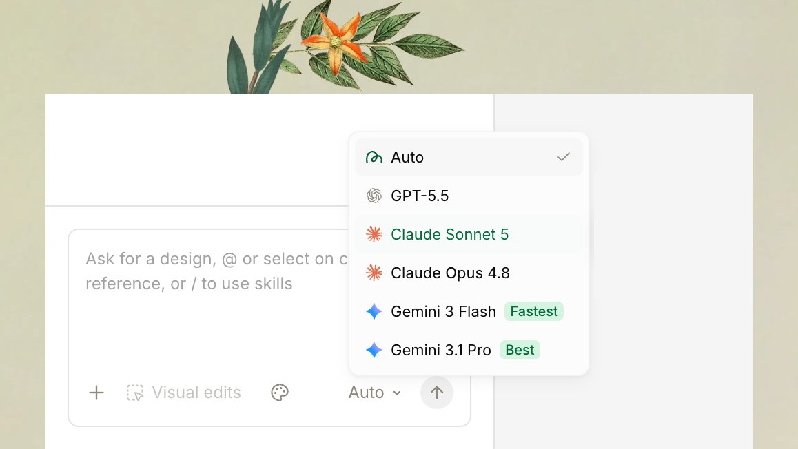Click the plus attachment icon

click(x=96, y=393)
